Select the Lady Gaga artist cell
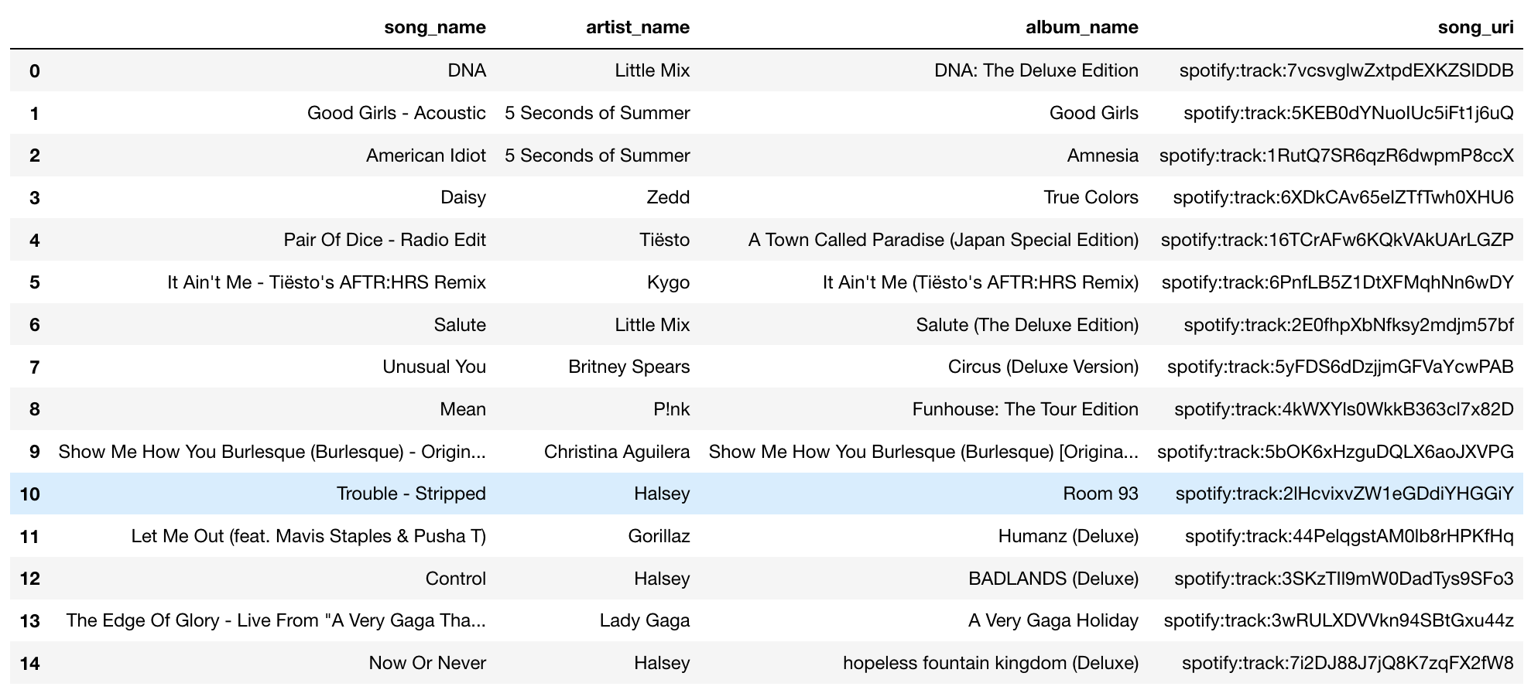1531x690 pixels. click(x=644, y=620)
